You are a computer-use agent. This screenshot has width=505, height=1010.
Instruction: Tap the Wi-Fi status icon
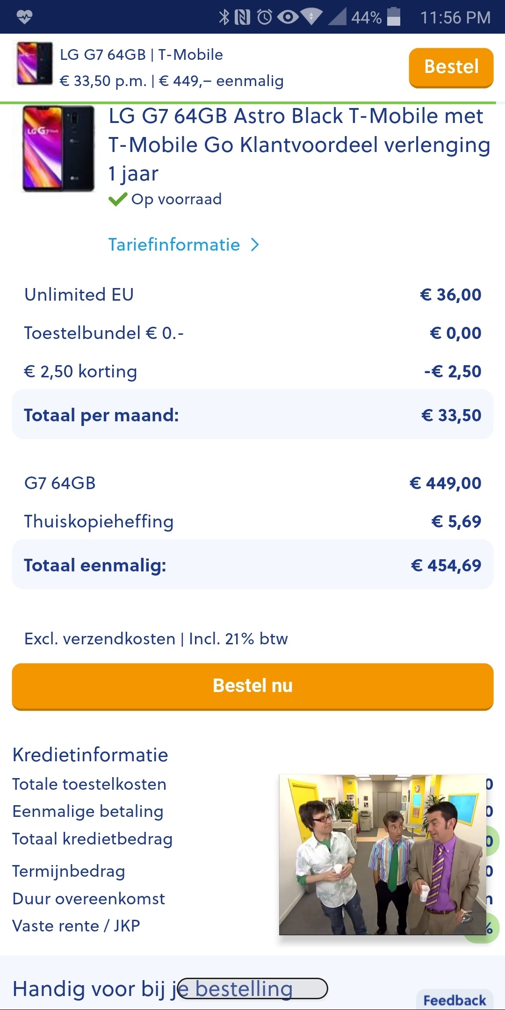(x=311, y=17)
